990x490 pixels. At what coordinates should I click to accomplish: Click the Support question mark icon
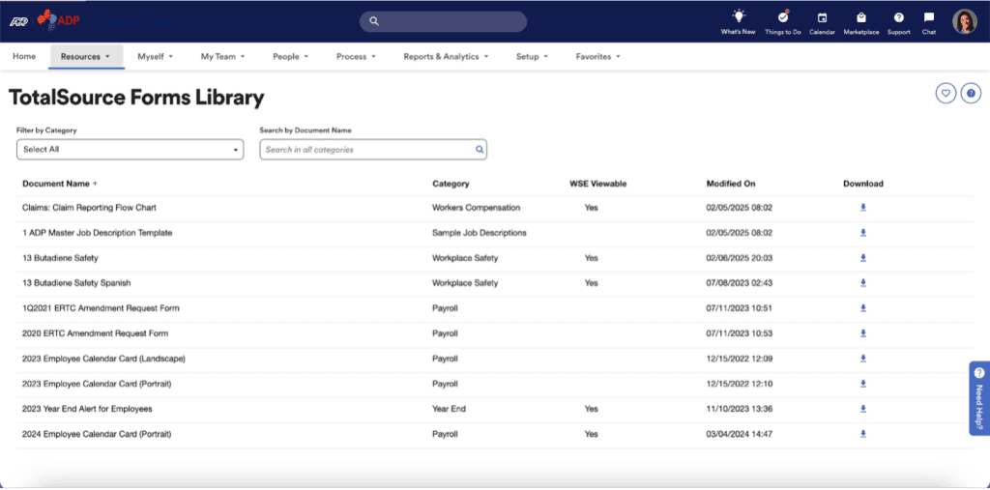pos(898,17)
